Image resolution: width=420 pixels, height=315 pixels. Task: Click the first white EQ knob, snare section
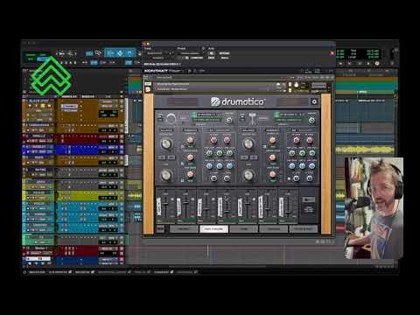213,178
